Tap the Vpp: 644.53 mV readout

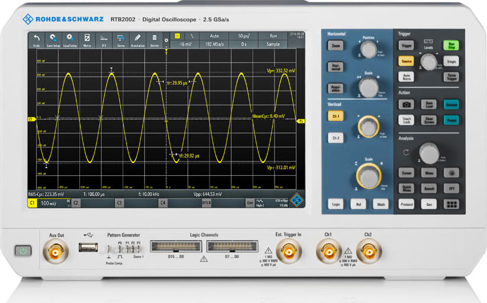[x=208, y=194]
